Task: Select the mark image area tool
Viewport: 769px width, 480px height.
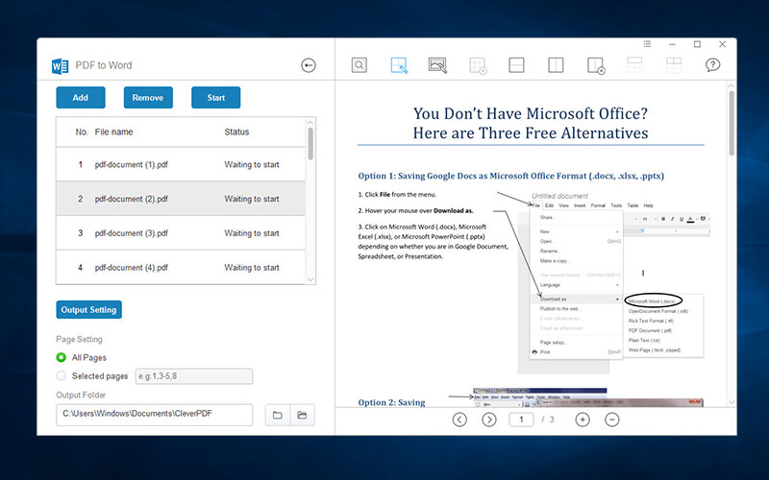Action: (x=437, y=65)
